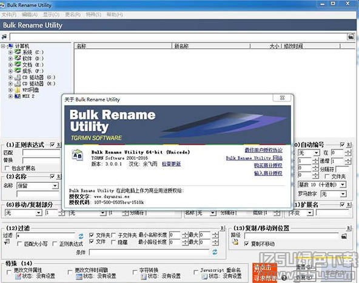
Task: Enable the 隐藏 filter checkbox
Action: coord(113,242)
